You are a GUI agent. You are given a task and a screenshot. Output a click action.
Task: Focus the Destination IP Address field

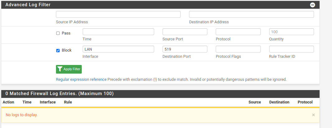point(251,14)
